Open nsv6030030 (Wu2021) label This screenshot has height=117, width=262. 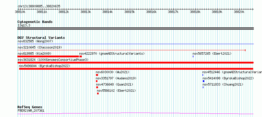113,72
